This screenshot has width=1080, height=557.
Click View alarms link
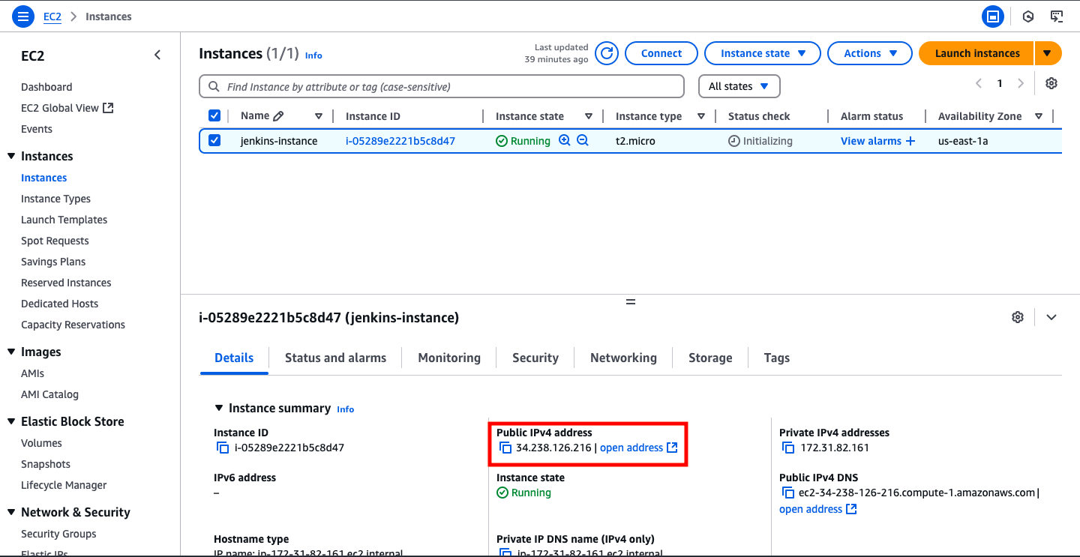point(871,141)
